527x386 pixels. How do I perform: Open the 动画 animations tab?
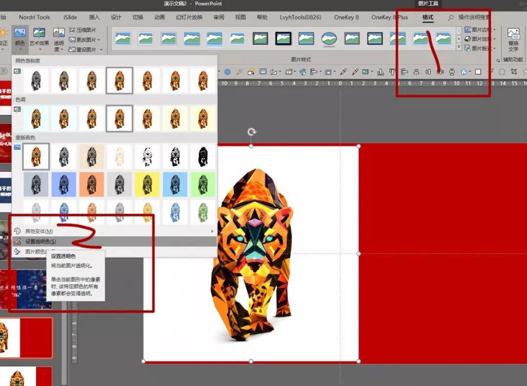(x=159, y=17)
